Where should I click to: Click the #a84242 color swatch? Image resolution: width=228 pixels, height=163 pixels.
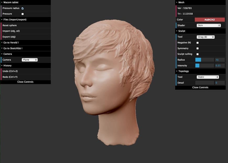point(210,20)
